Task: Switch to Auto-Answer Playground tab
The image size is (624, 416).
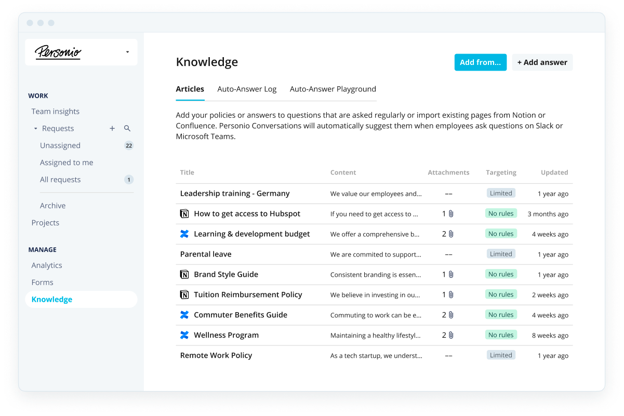Action: [333, 89]
